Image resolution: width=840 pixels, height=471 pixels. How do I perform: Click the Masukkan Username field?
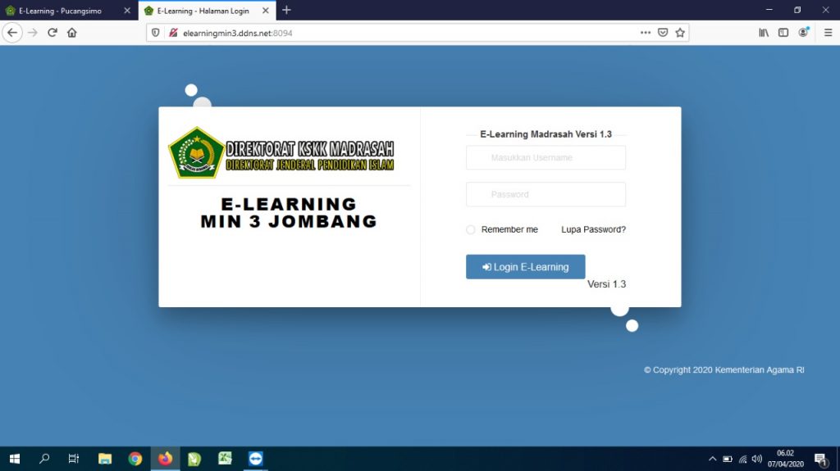click(546, 157)
